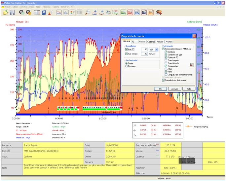Switch to the Vitesse tab
This screenshot has width=226, height=181.
[x=142, y=42]
